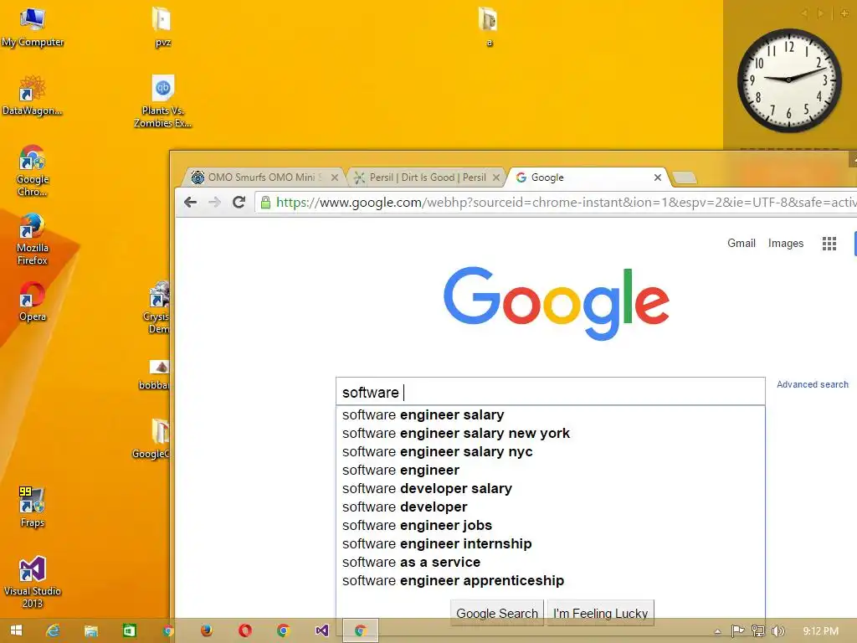This screenshot has width=857, height=643.
Task: Select suggestion software engineer salary nyc
Action: [x=551, y=451]
